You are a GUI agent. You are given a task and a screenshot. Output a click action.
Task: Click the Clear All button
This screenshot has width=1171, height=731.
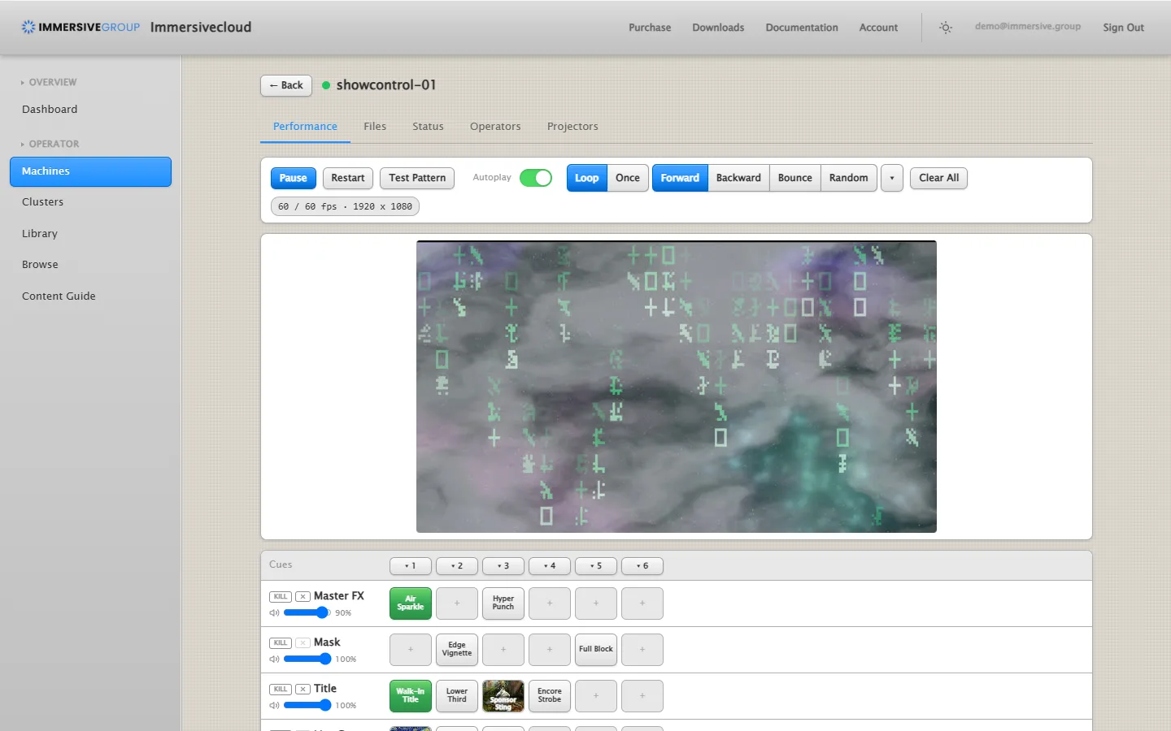[x=939, y=178]
